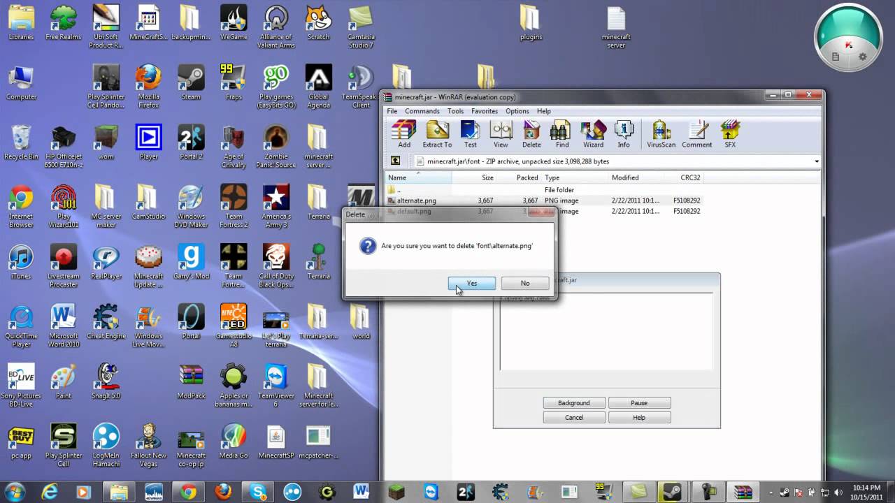
Task: Select the Scratch desktop icon
Action: 318,23
